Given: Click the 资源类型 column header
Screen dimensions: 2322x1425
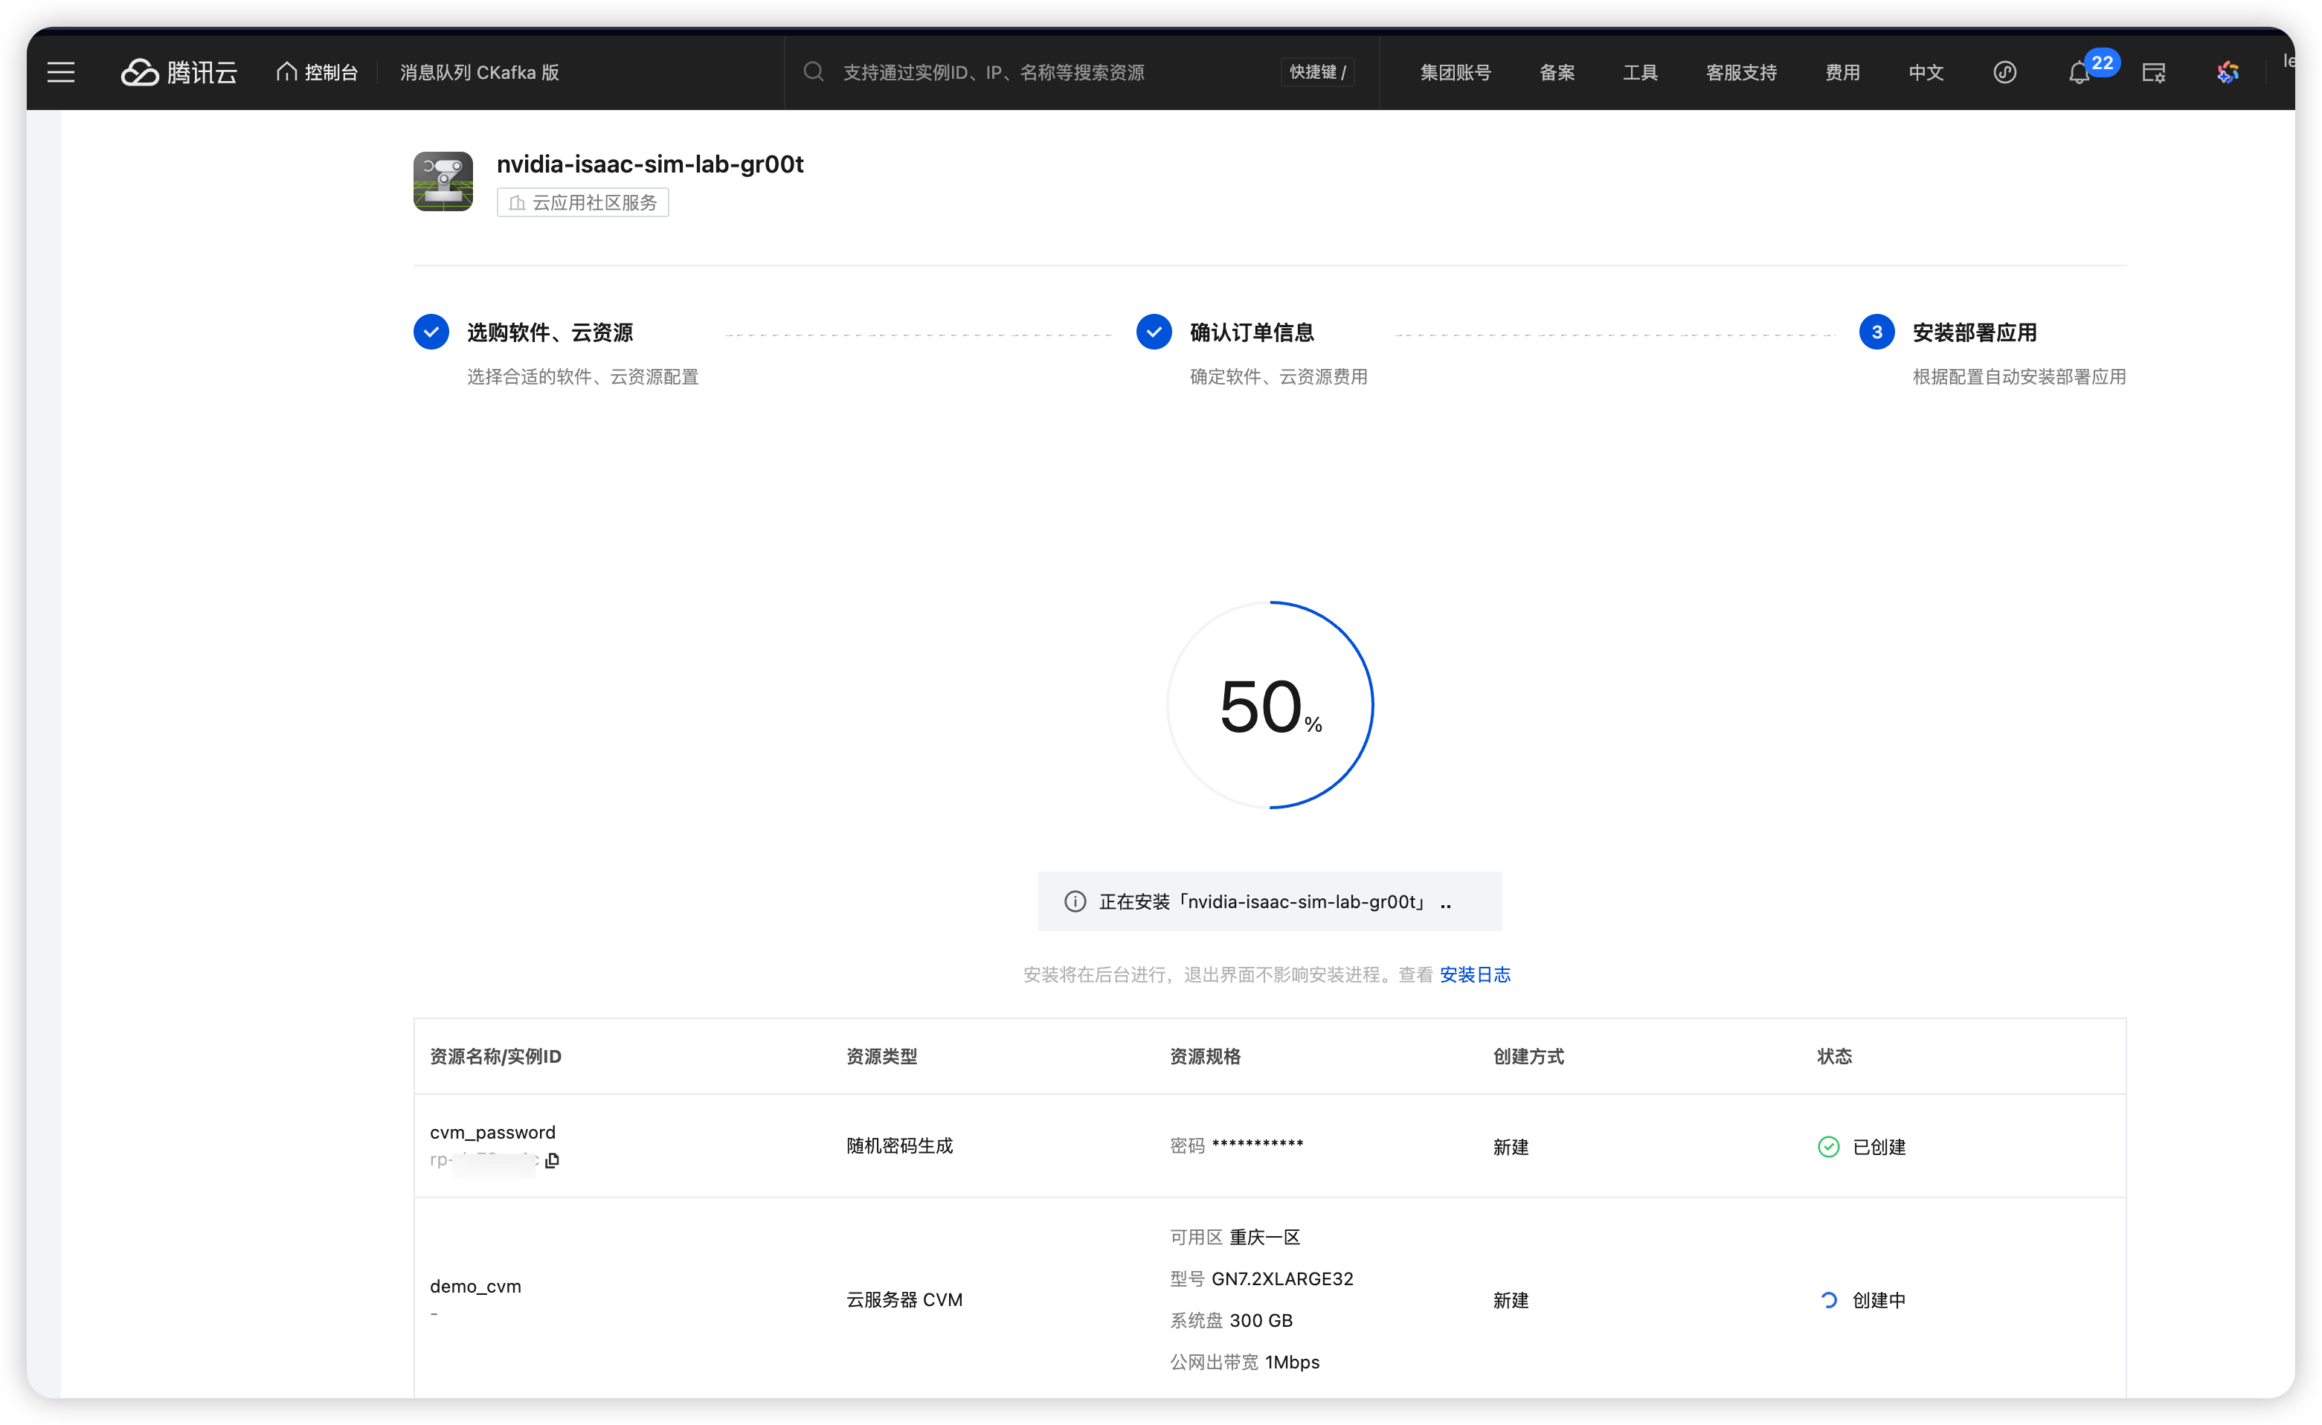Looking at the screenshot, I should [x=881, y=1057].
